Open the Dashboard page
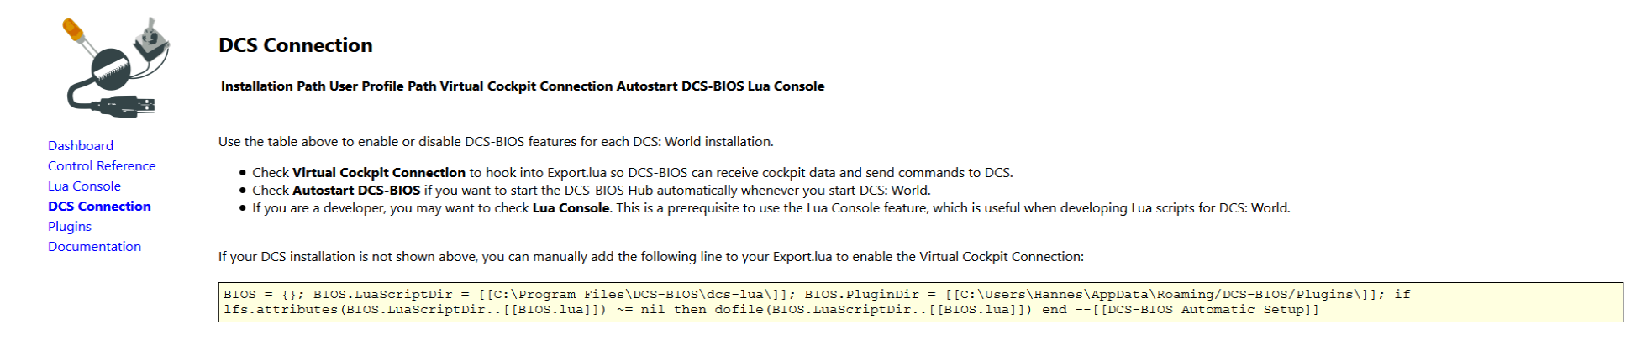The height and width of the screenshot is (356, 1636). (x=81, y=146)
